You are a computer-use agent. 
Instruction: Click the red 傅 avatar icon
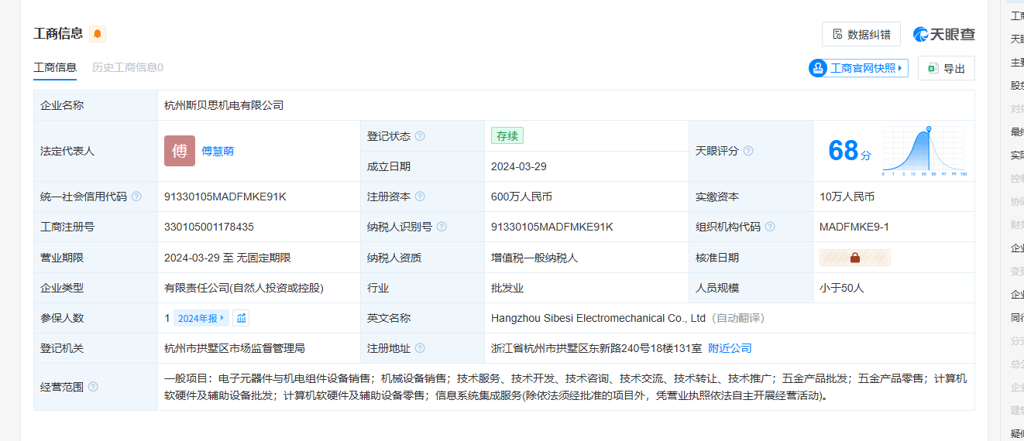(180, 151)
